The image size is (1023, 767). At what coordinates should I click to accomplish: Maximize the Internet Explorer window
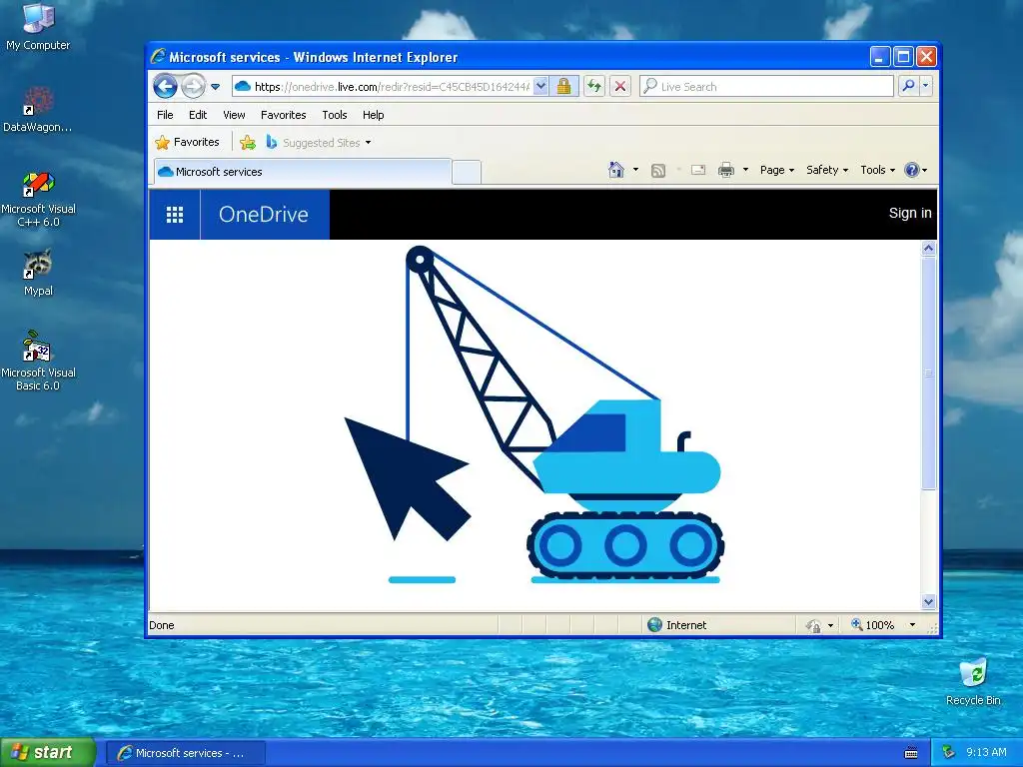903,57
